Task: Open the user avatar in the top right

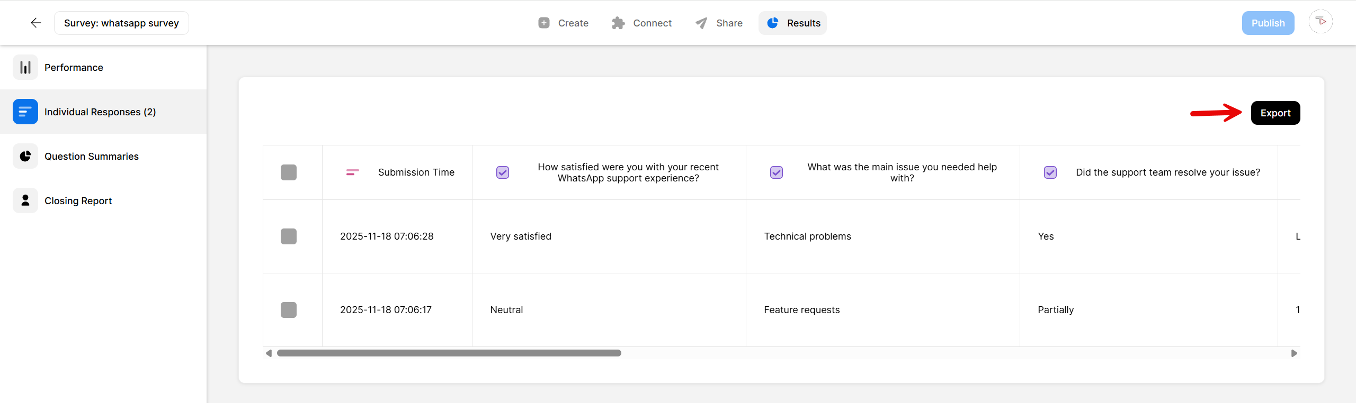Action: click(x=1321, y=22)
